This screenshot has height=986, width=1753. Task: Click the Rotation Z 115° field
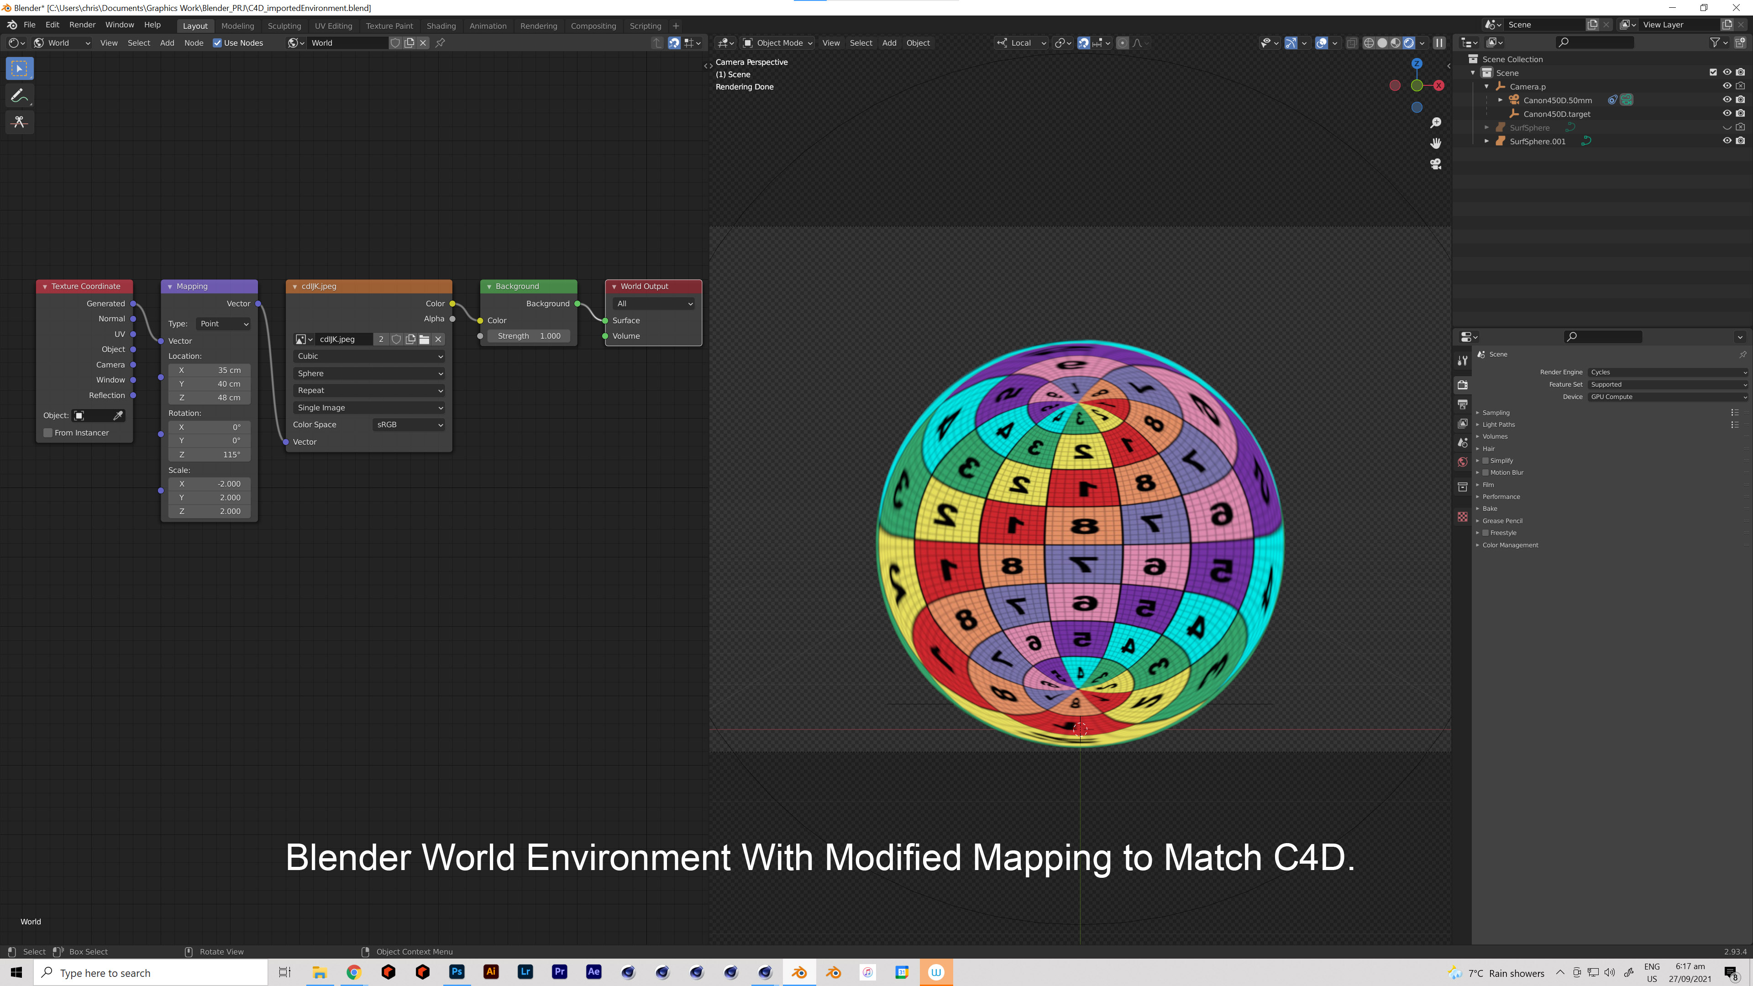(x=210, y=455)
